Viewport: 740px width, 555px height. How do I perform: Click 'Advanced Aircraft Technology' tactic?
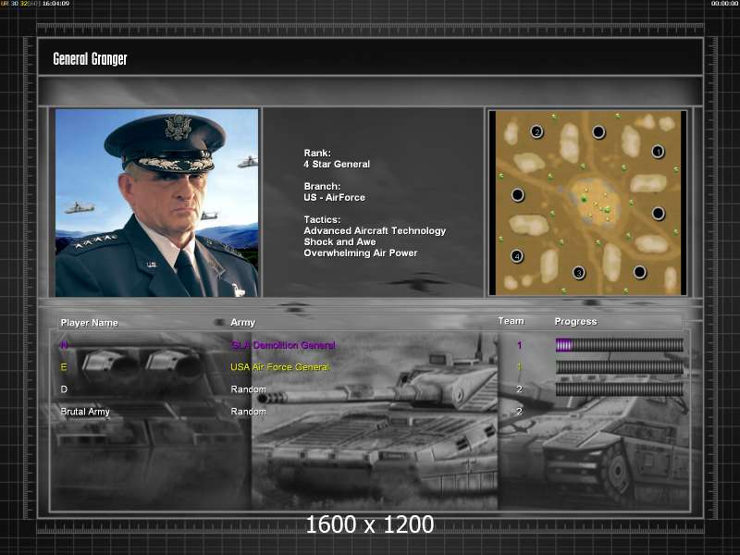[375, 230]
